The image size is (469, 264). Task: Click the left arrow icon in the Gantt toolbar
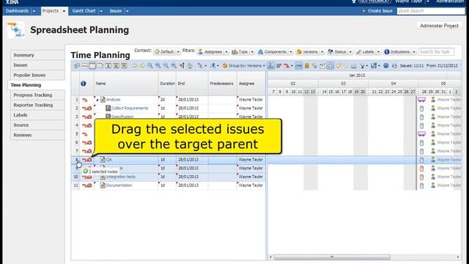pyautogui.click(x=135, y=65)
